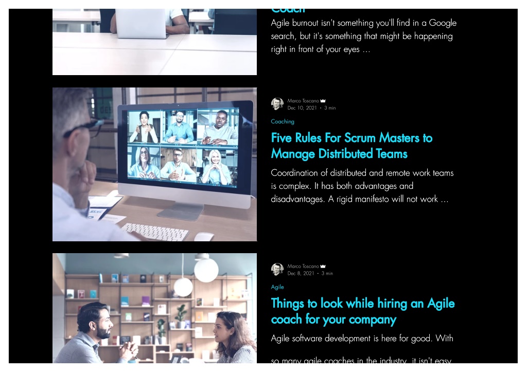Open the Coaching category link
The width and height of the screenshot is (527, 372).
tap(283, 121)
